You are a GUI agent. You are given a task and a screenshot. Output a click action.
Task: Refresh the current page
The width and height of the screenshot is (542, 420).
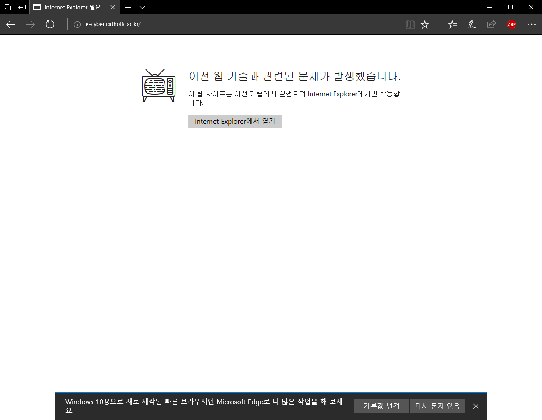click(50, 24)
